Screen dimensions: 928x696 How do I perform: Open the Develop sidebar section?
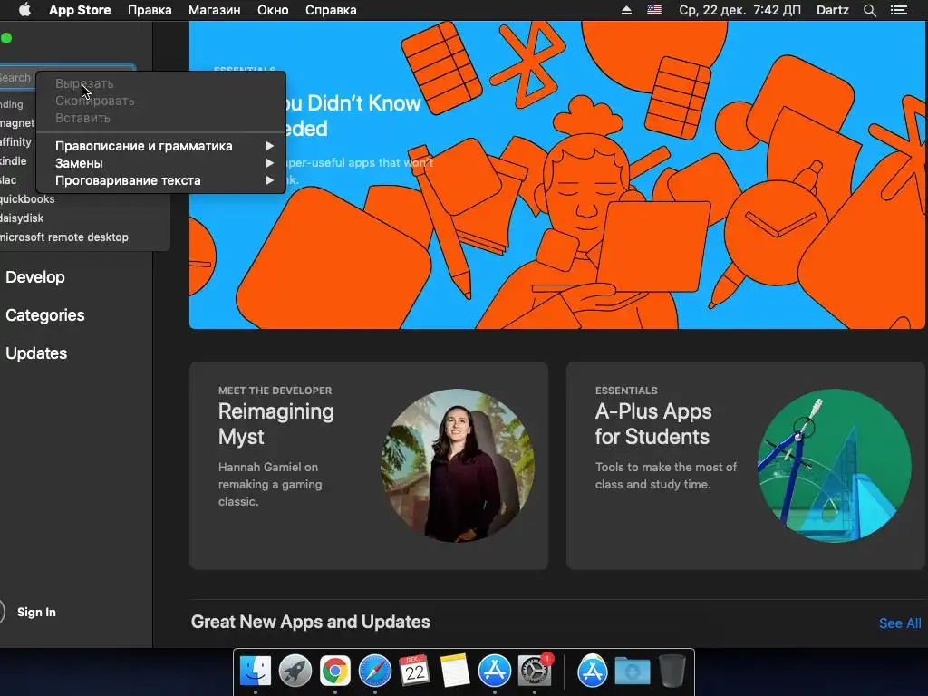(35, 277)
